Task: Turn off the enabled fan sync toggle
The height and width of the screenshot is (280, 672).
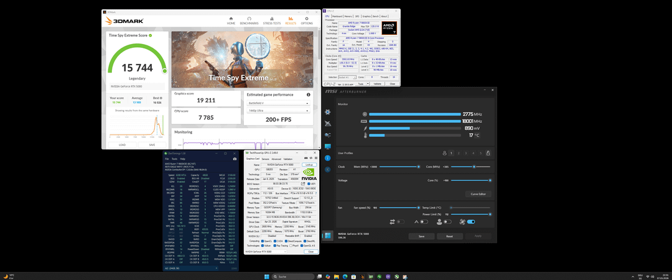Action: pyautogui.click(x=471, y=222)
